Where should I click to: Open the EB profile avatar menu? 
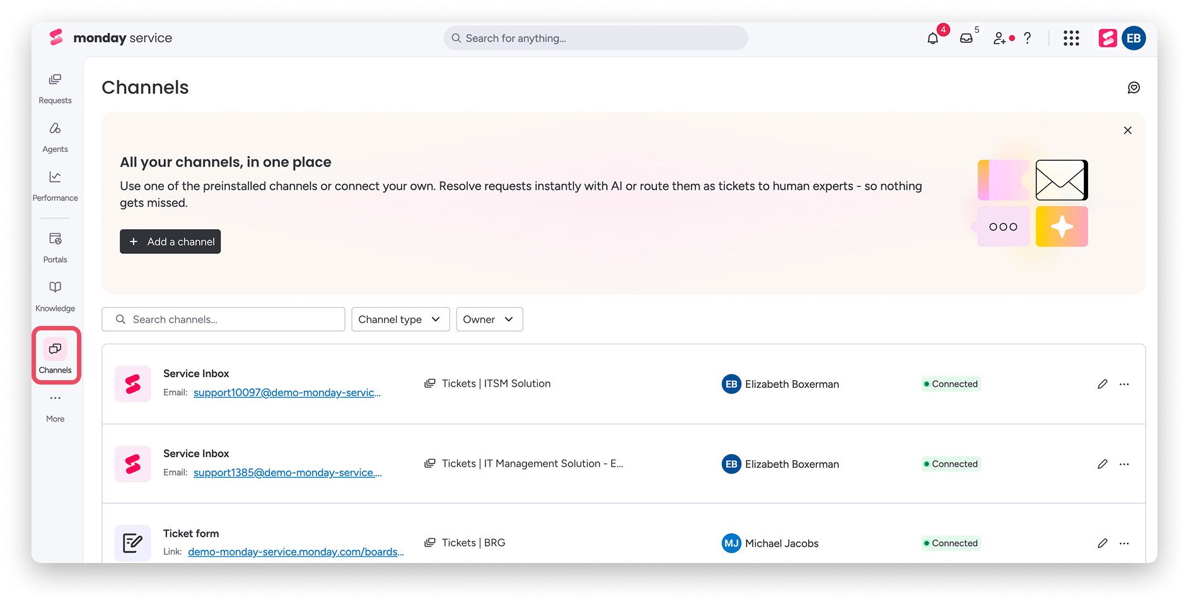(x=1134, y=38)
